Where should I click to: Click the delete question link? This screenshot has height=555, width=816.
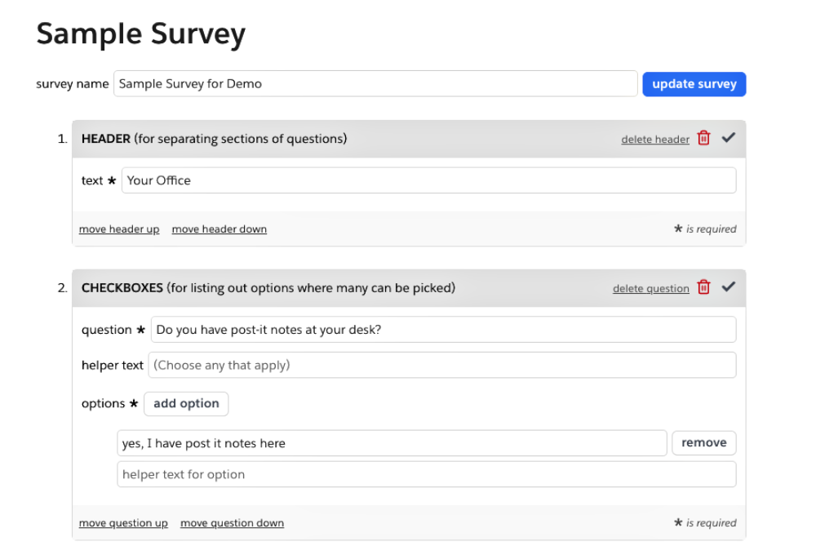coord(650,288)
